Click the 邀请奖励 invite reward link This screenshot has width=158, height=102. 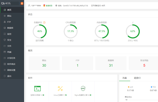click(x=49, y=6)
